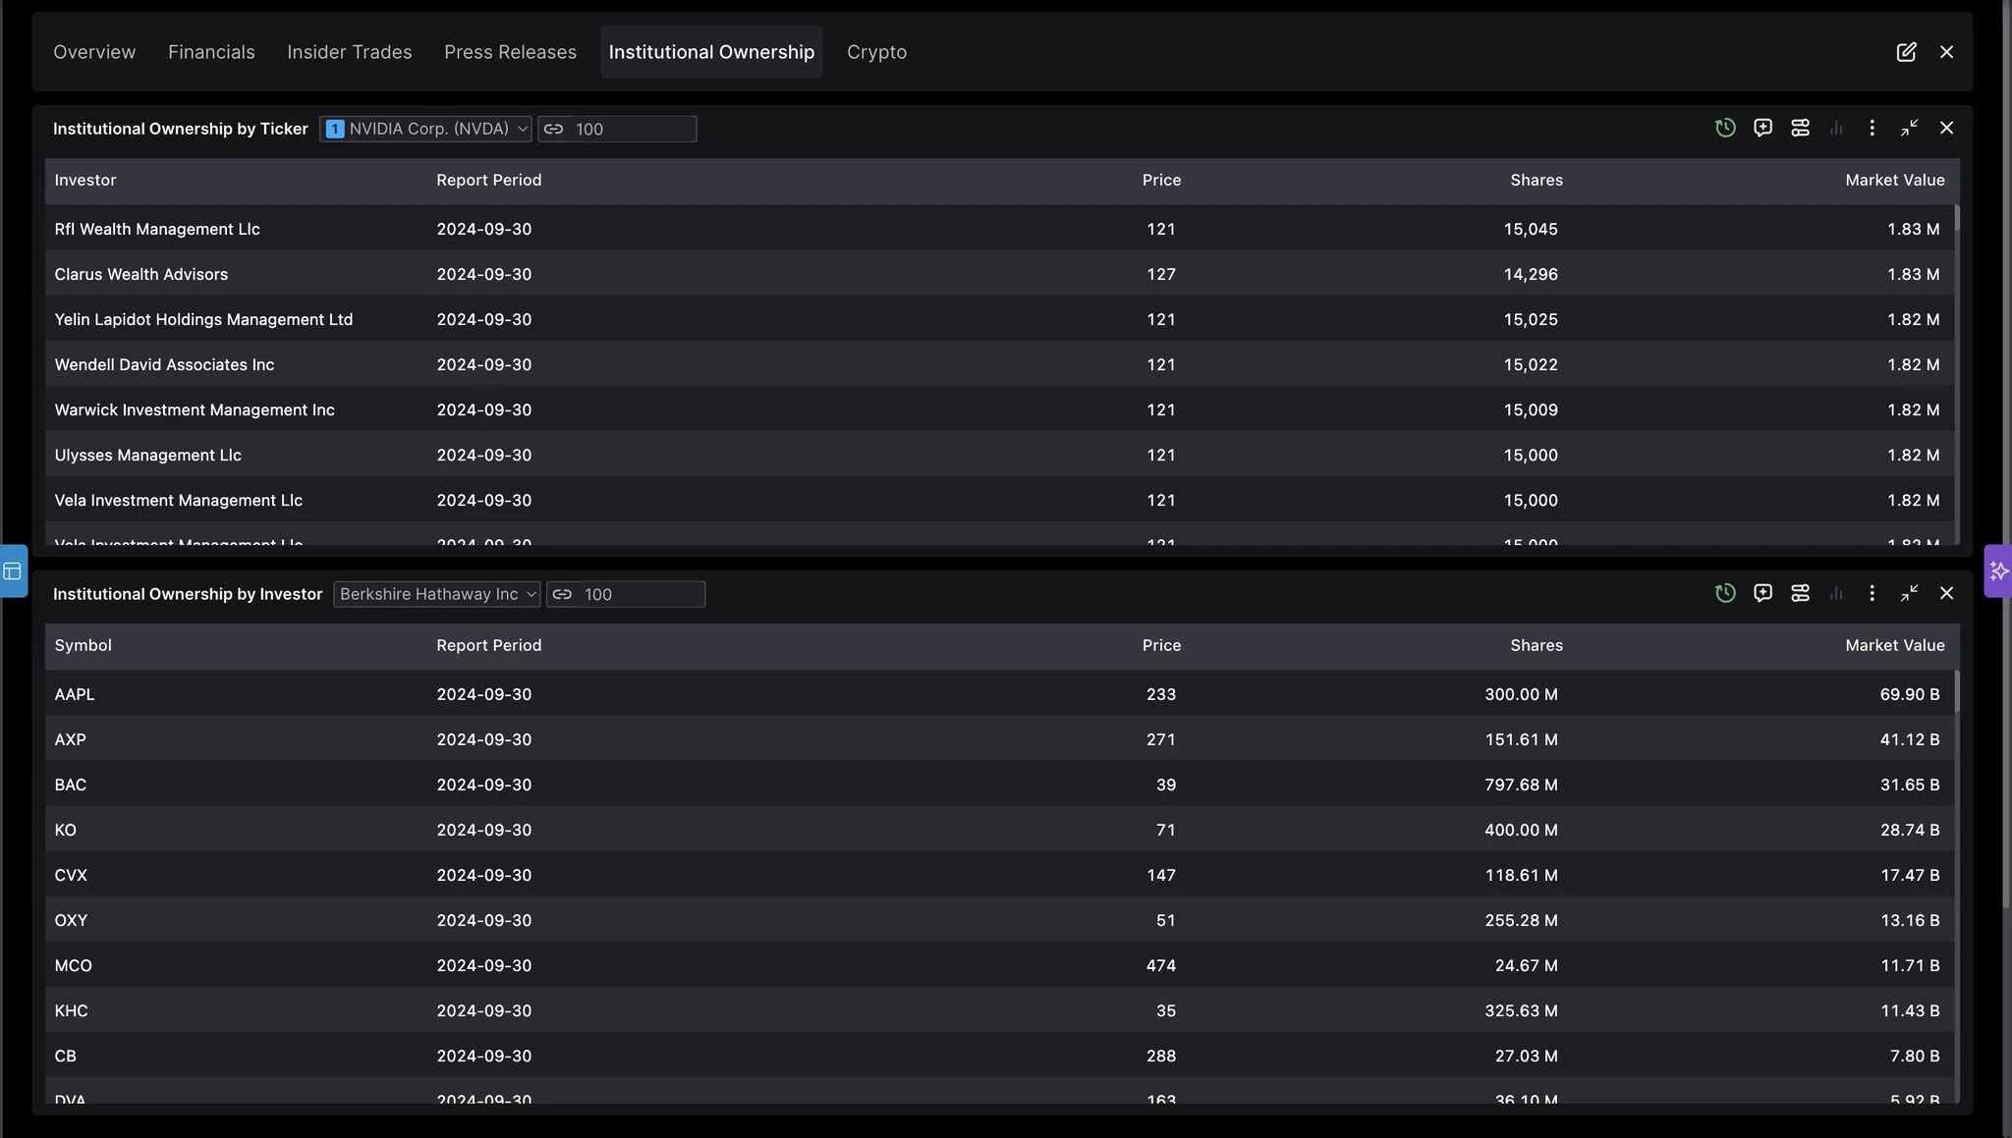2012x1138 pixels.
Task: Open parameter toggles icon in Ownership by Ticker widget
Action: 1800,129
